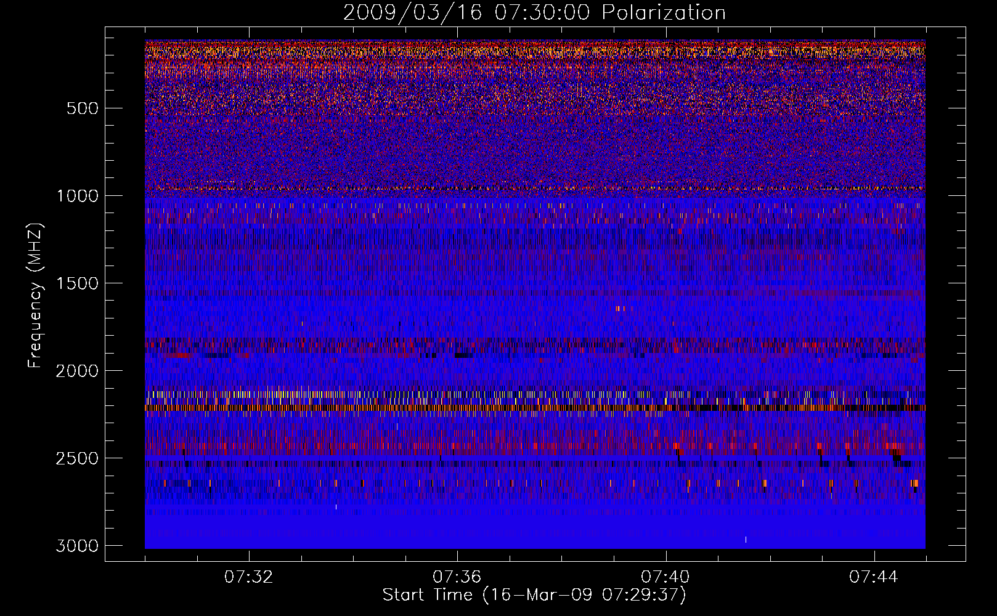Image resolution: width=997 pixels, height=616 pixels.
Task: Click the plot title "2009/03/16 07:30:00 Polarization"
Action: 534,12
